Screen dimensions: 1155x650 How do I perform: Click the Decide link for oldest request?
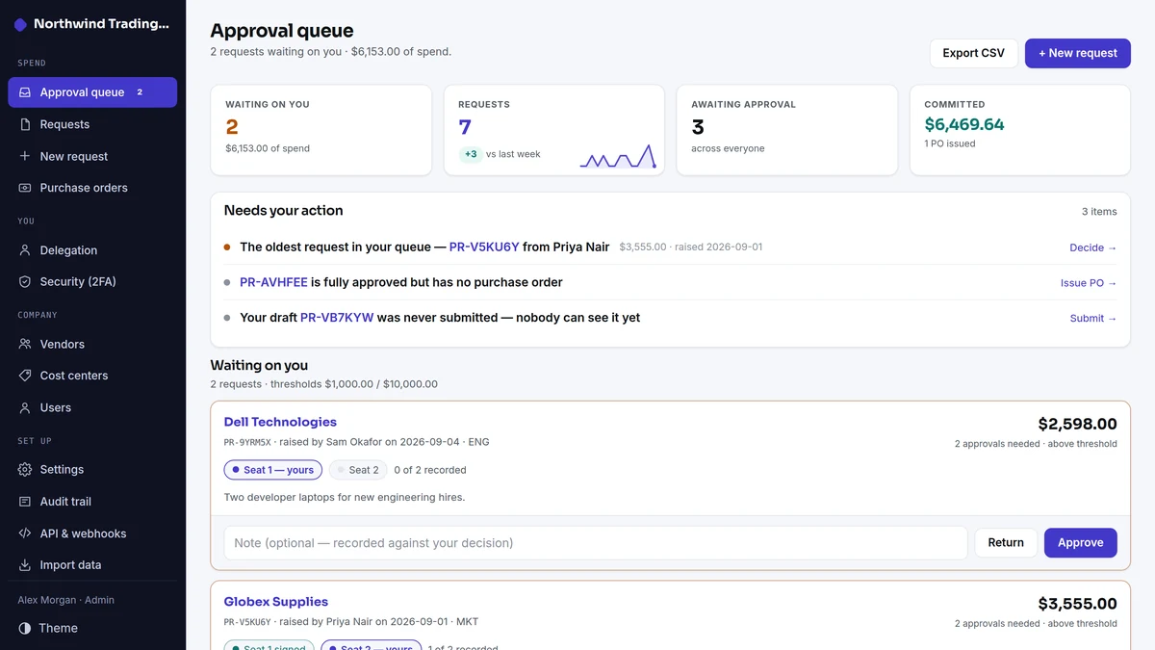(1093, 247)
